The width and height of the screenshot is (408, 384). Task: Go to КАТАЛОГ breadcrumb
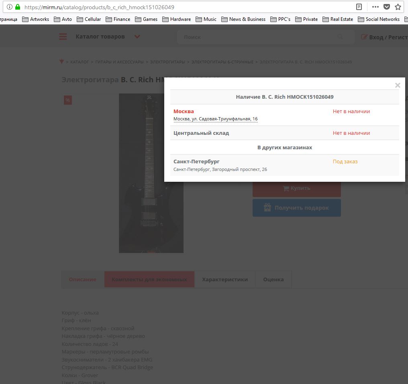[80, 62]
